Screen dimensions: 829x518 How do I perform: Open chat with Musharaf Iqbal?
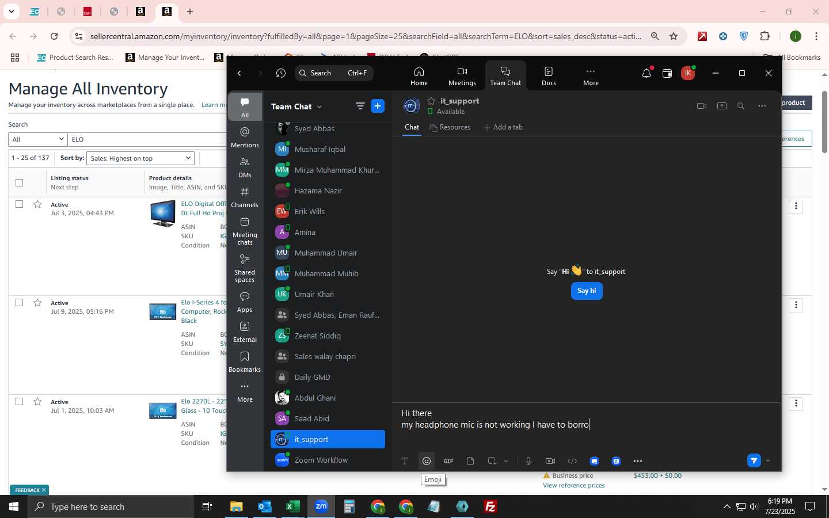point(328,149)
